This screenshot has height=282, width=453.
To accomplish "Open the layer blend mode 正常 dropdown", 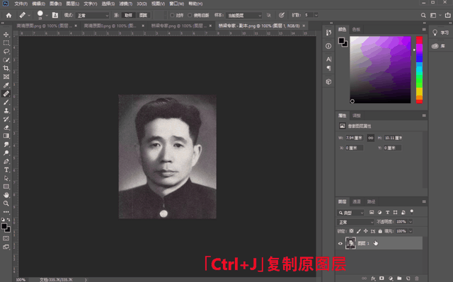I will click(x=355, y=222).
